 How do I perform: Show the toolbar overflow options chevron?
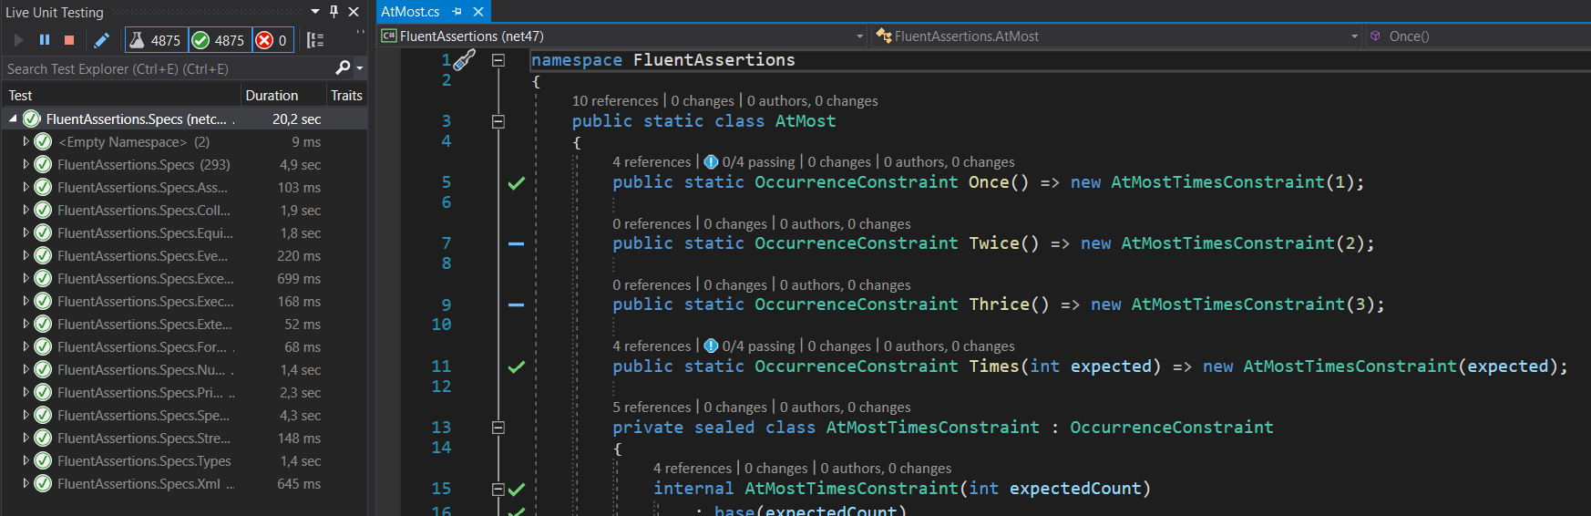click(x=360, y=33)
